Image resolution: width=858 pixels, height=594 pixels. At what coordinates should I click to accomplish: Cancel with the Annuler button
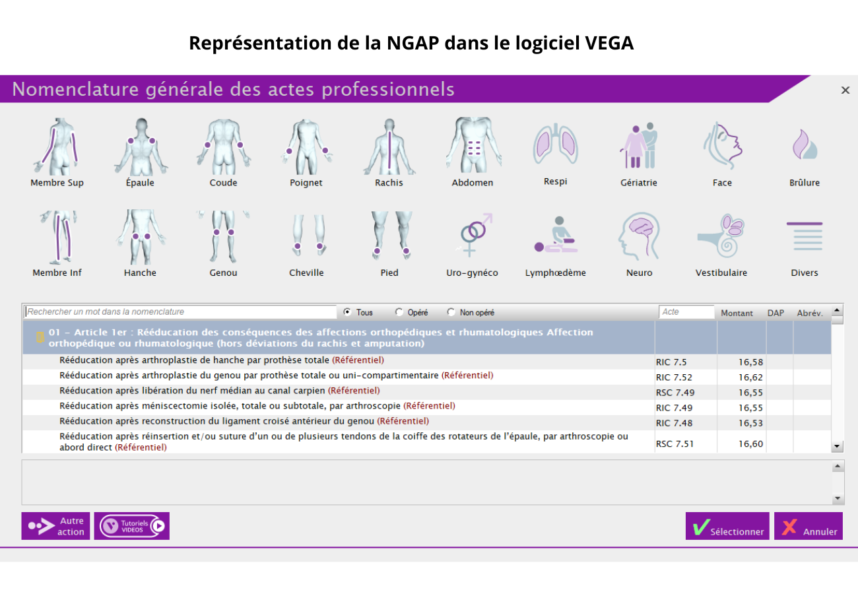click(x=808, y=526)
